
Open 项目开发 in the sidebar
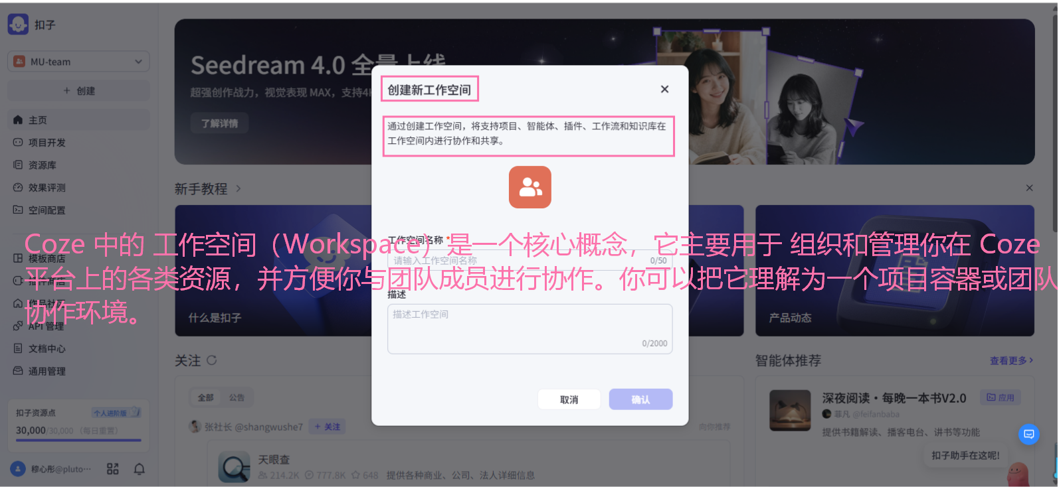click(x=78, y=143)
